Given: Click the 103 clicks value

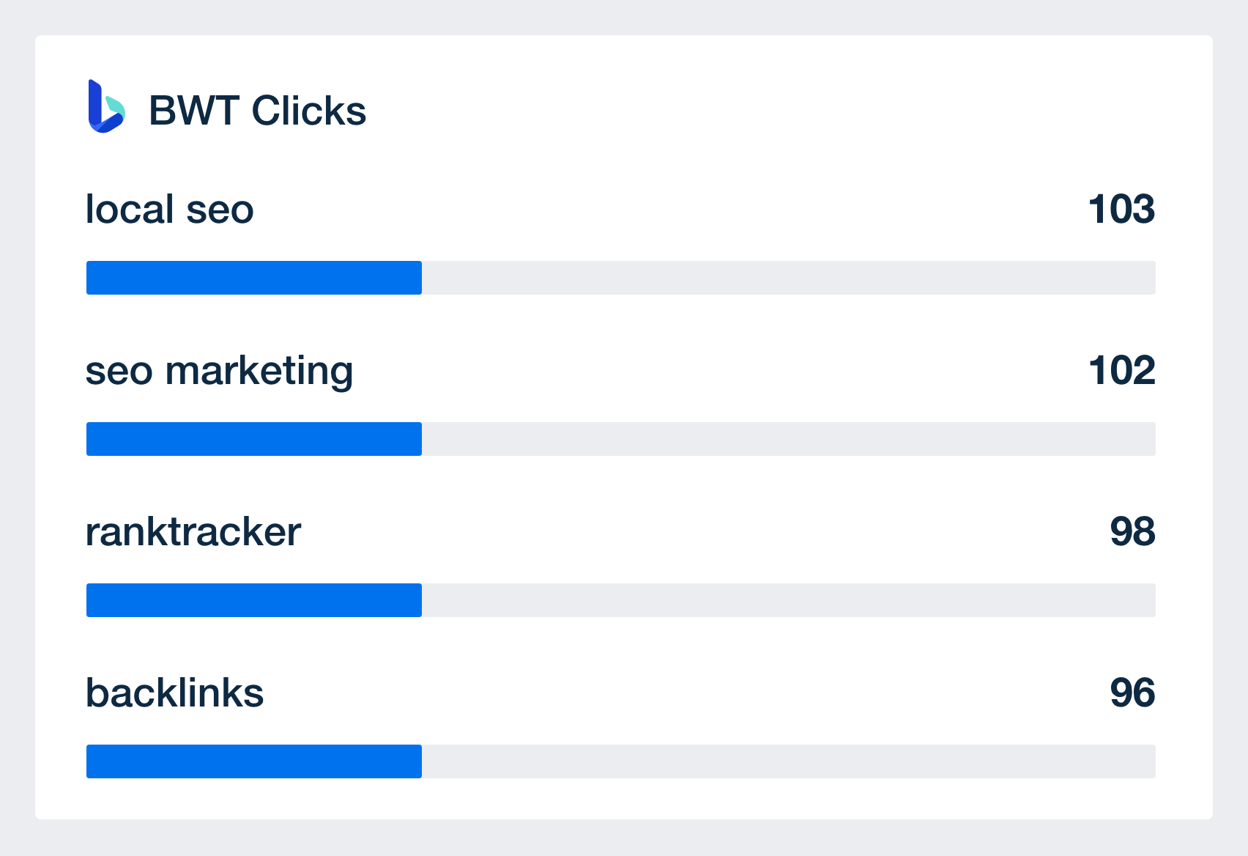Looking at the screenshot, I should (x=1121, y=210).
